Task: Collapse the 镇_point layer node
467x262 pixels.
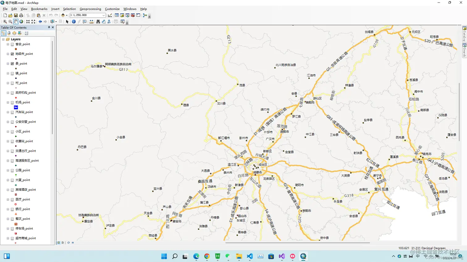Action: [8, 73]
